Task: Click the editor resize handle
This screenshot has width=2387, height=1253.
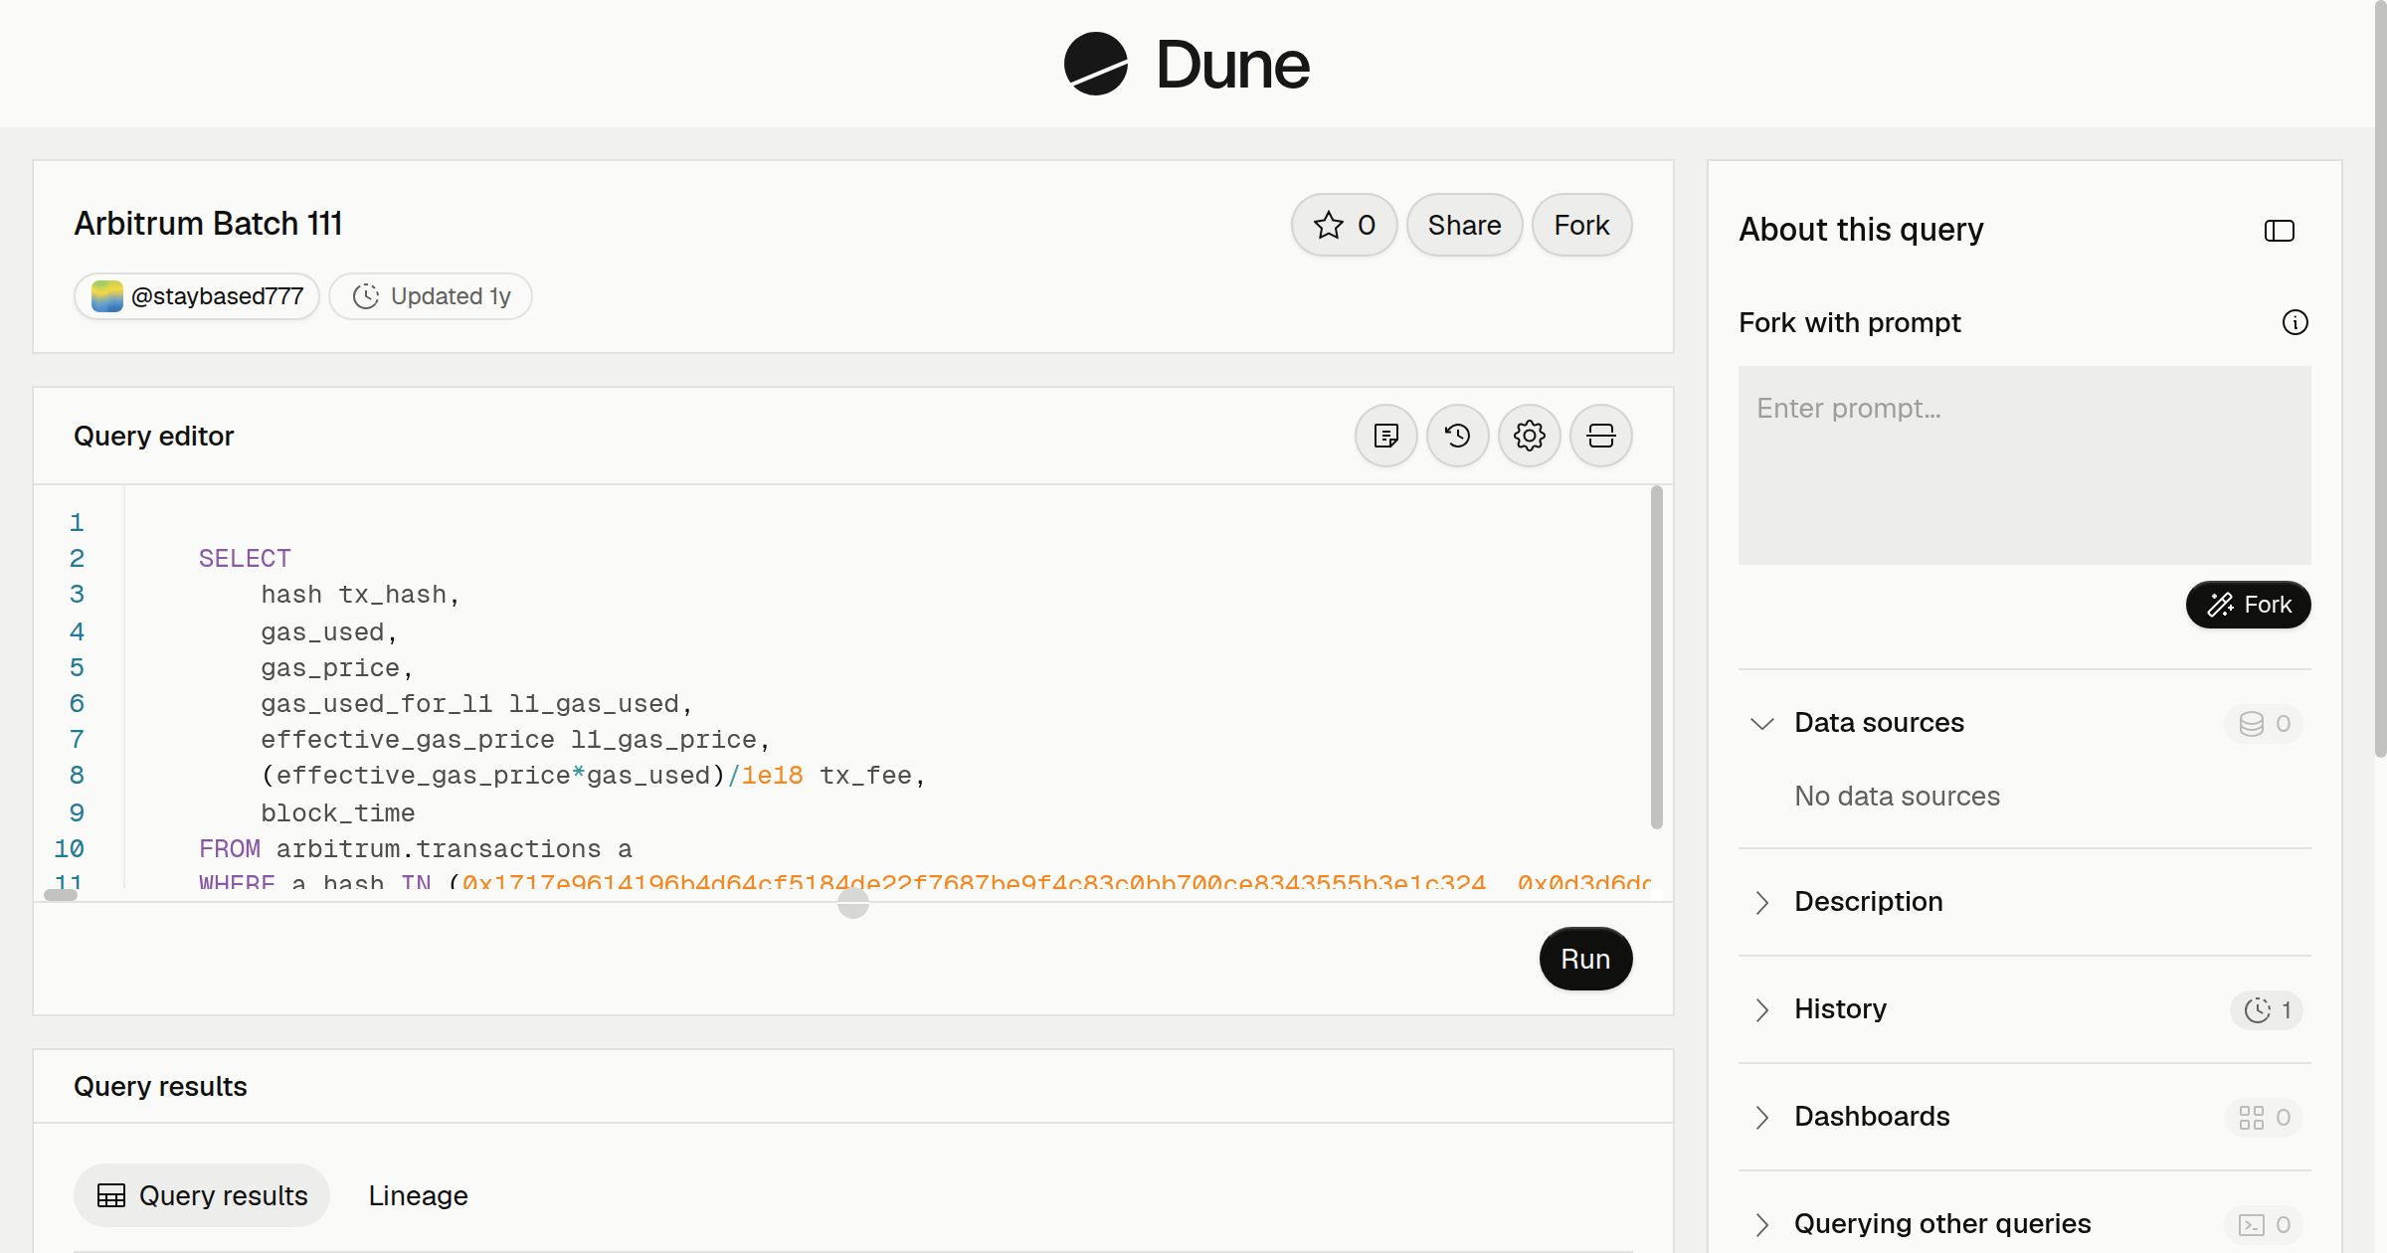Action: click(853, 903)
